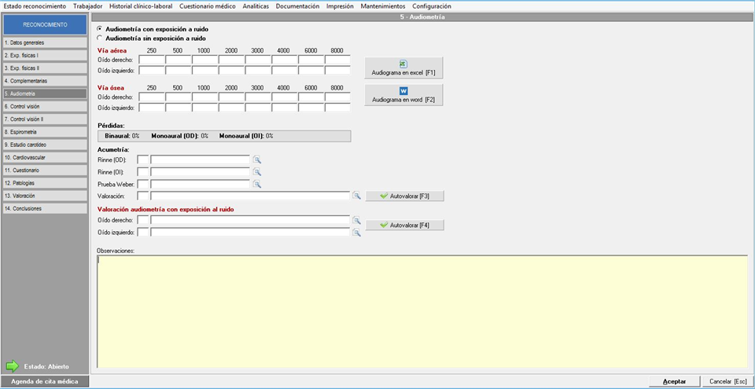This screenshot has width=755, height=389.
Task: Click the search icon beside Rinne (OI)
Action: point(257,172)
